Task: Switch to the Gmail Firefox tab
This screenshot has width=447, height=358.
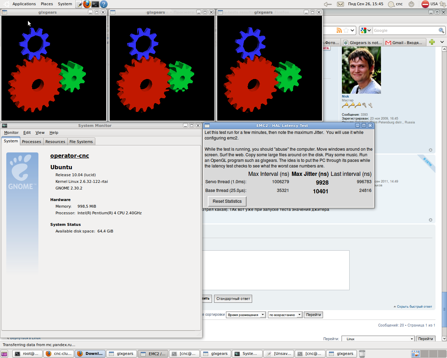Action: pos(405,42)
